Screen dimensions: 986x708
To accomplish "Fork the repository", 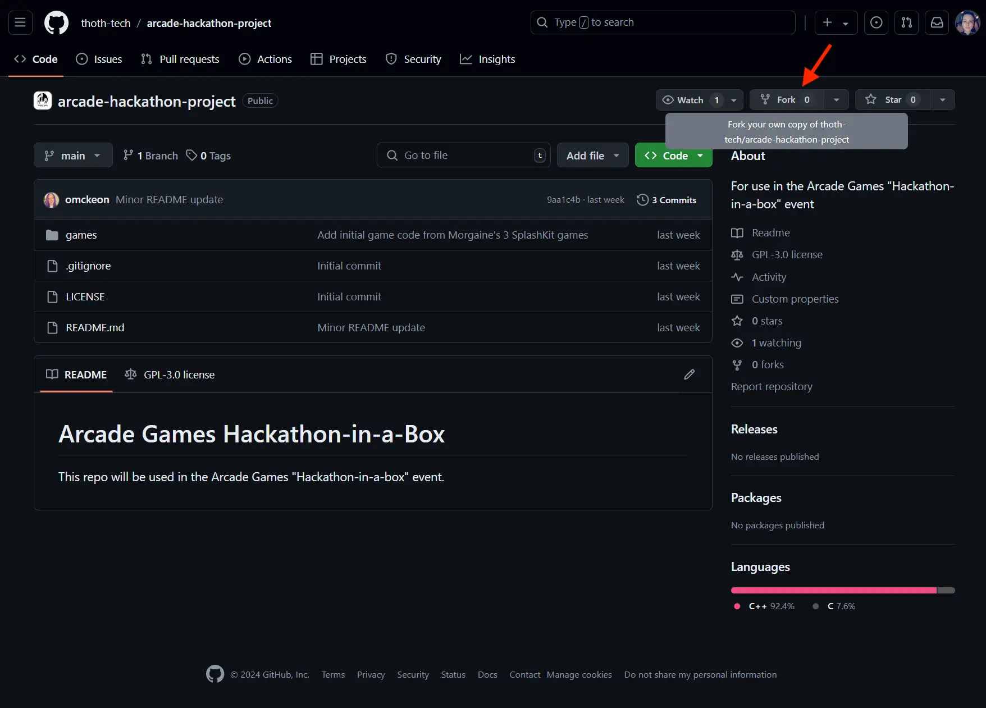I will coord(787,100).
